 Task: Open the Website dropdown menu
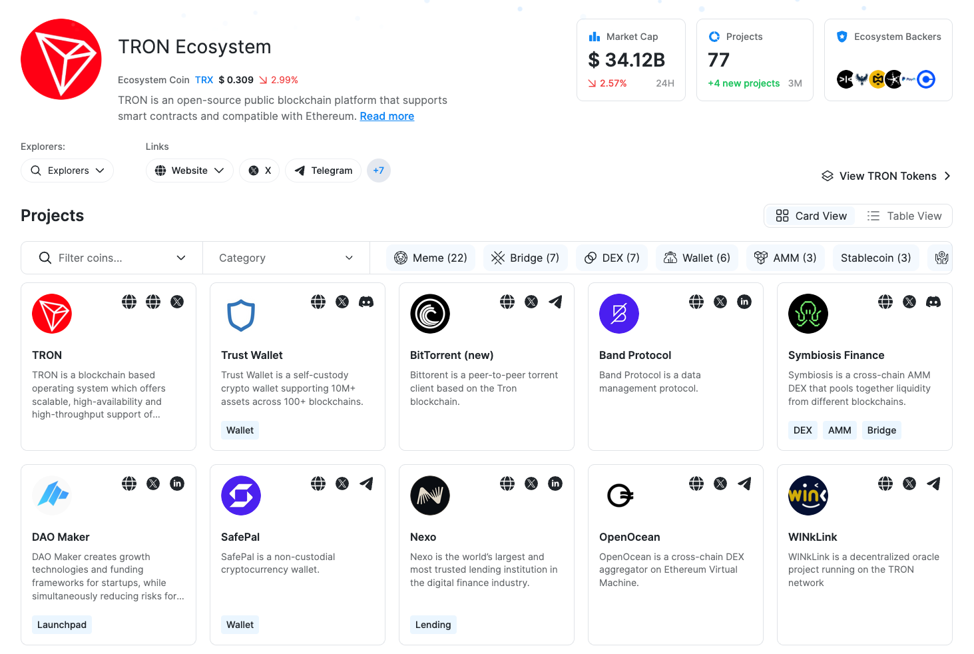[189, 170]
